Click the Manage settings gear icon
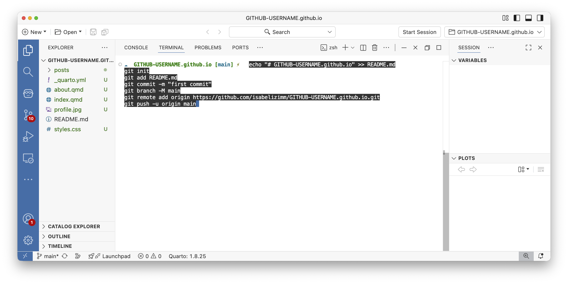The height and width of the screenshot is (284, 568). click(28, 240)
